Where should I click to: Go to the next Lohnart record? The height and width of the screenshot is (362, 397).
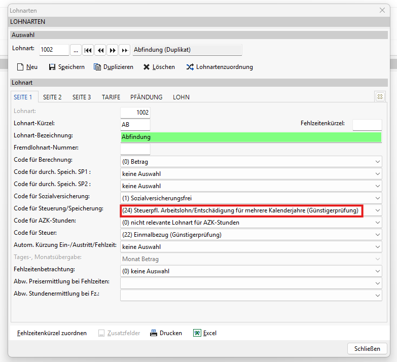coord(113,50)
